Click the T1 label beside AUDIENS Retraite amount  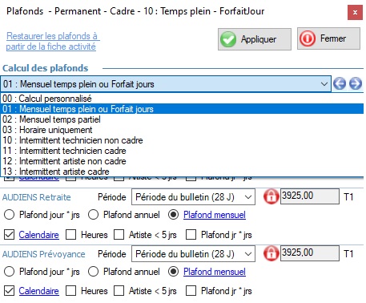click(x=348, y=197)
